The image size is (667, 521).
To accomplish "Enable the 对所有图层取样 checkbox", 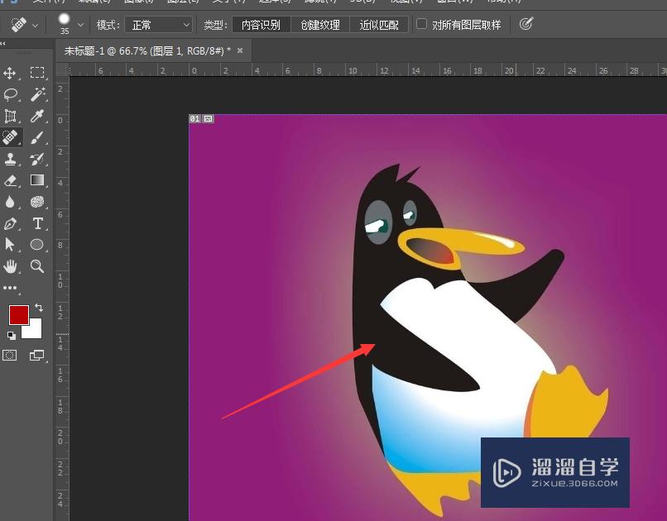I will pyautogui.click(x=423, y=24).
